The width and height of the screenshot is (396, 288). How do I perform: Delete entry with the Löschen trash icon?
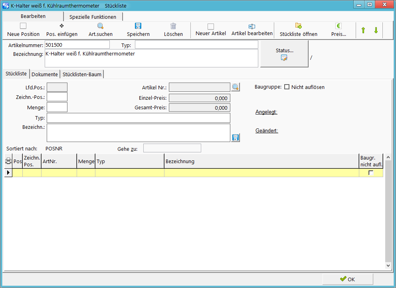pyautogui.click(x=173, y=26)
